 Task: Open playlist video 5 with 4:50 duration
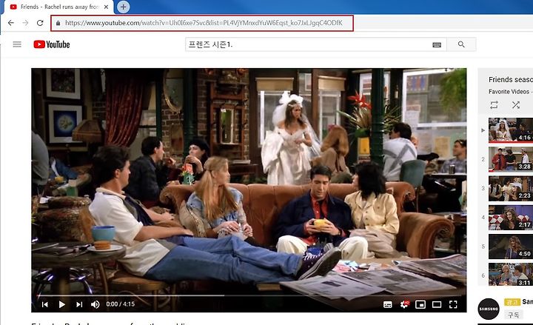coord(511,247)
